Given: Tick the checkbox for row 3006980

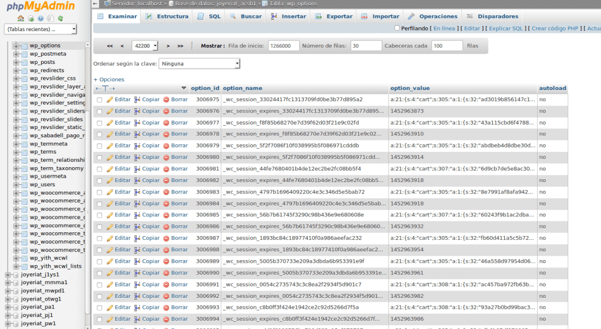Looking at the screenshot, I should click(x=99, y=157).
